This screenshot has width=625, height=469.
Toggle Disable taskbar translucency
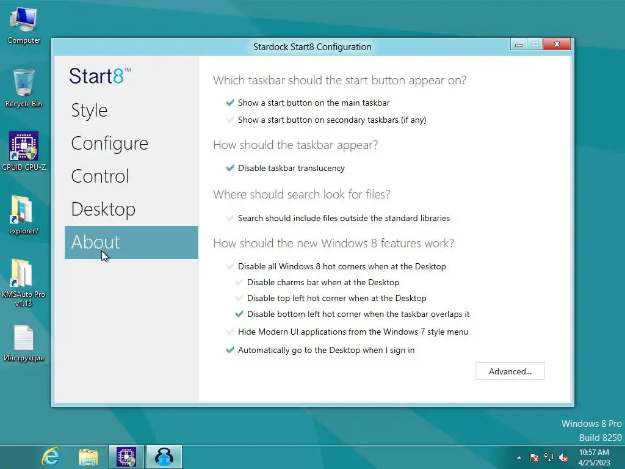pos(286,169)
